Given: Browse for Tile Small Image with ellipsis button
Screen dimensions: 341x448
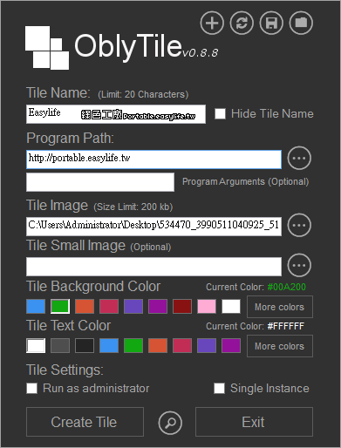Looking at the screenshot, I should click(299, 265).
